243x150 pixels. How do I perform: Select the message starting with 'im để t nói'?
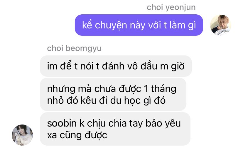[116, 66]
